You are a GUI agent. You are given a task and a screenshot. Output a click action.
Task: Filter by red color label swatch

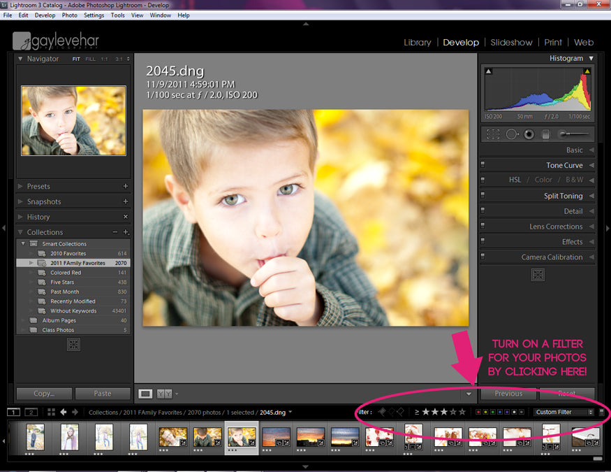[x=478, y=413]
